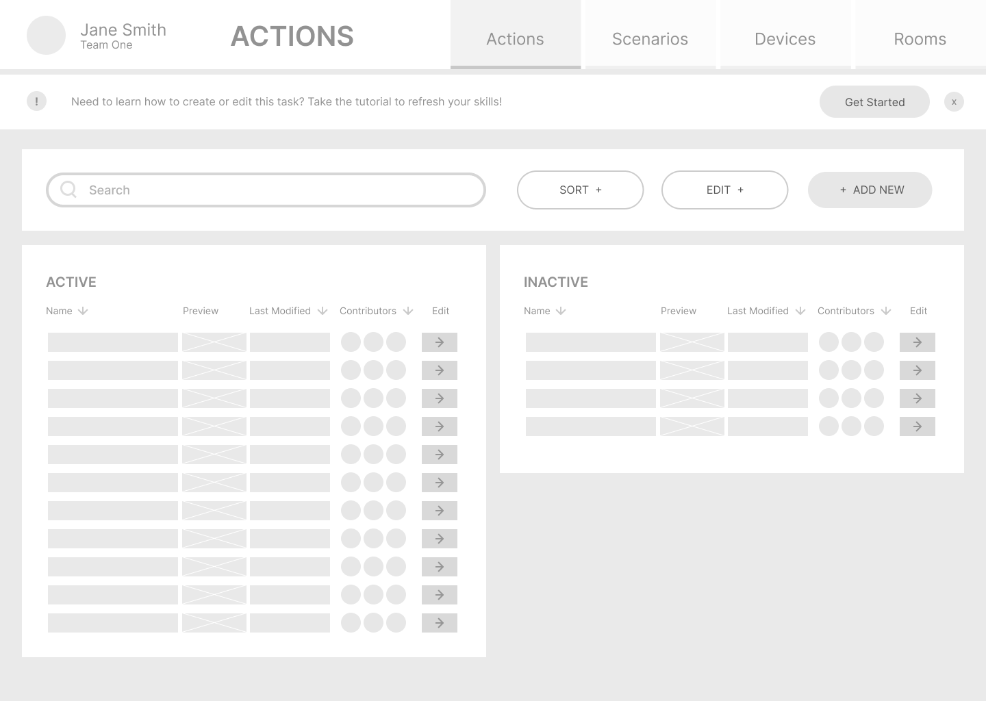Click the magnifier icon in search bar
Viewport: 986px width, 701px height.
tap(68, 190)
